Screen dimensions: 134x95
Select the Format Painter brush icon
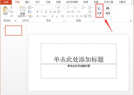coord(11,16)
